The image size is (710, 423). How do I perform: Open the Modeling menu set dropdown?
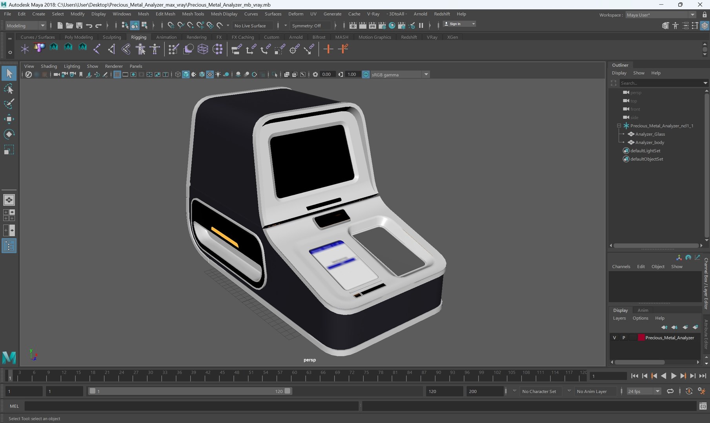click(25, 25)
